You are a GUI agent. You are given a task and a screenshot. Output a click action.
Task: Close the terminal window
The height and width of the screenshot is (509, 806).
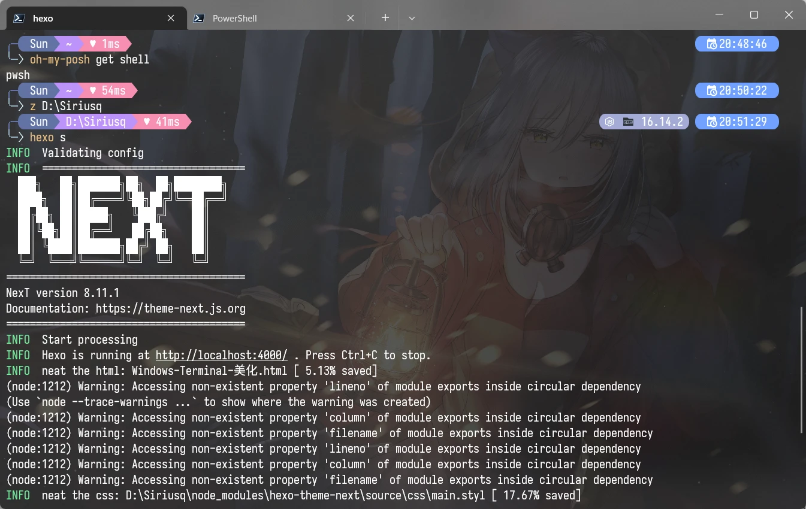pyautogui.click(x=787, y=14)
